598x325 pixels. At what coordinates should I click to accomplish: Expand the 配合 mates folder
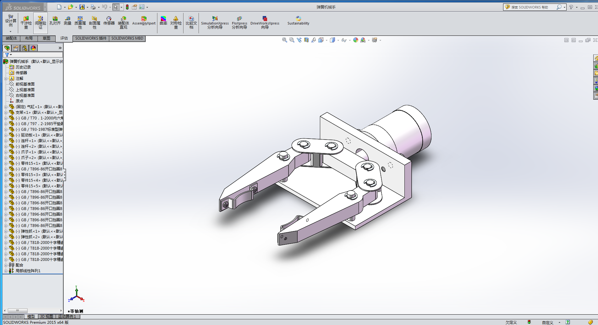tap(6, 265)
